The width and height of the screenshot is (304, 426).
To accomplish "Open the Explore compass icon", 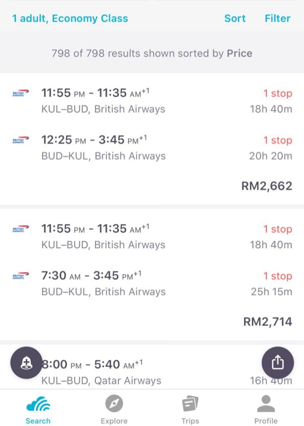I will click(x=114, y=404).
